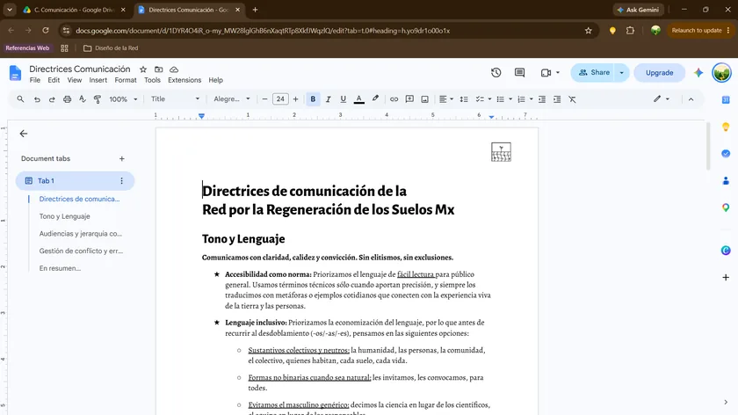Open the Edit menu
The width and height of the screenshot is (738, 415).
click(54, 80)
